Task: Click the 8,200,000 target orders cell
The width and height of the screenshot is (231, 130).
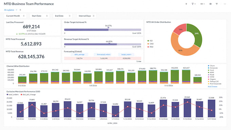Action: click(x=127, y=58)
